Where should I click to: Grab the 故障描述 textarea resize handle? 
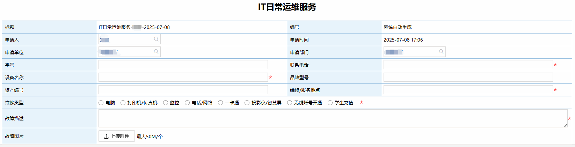(566, 125)
